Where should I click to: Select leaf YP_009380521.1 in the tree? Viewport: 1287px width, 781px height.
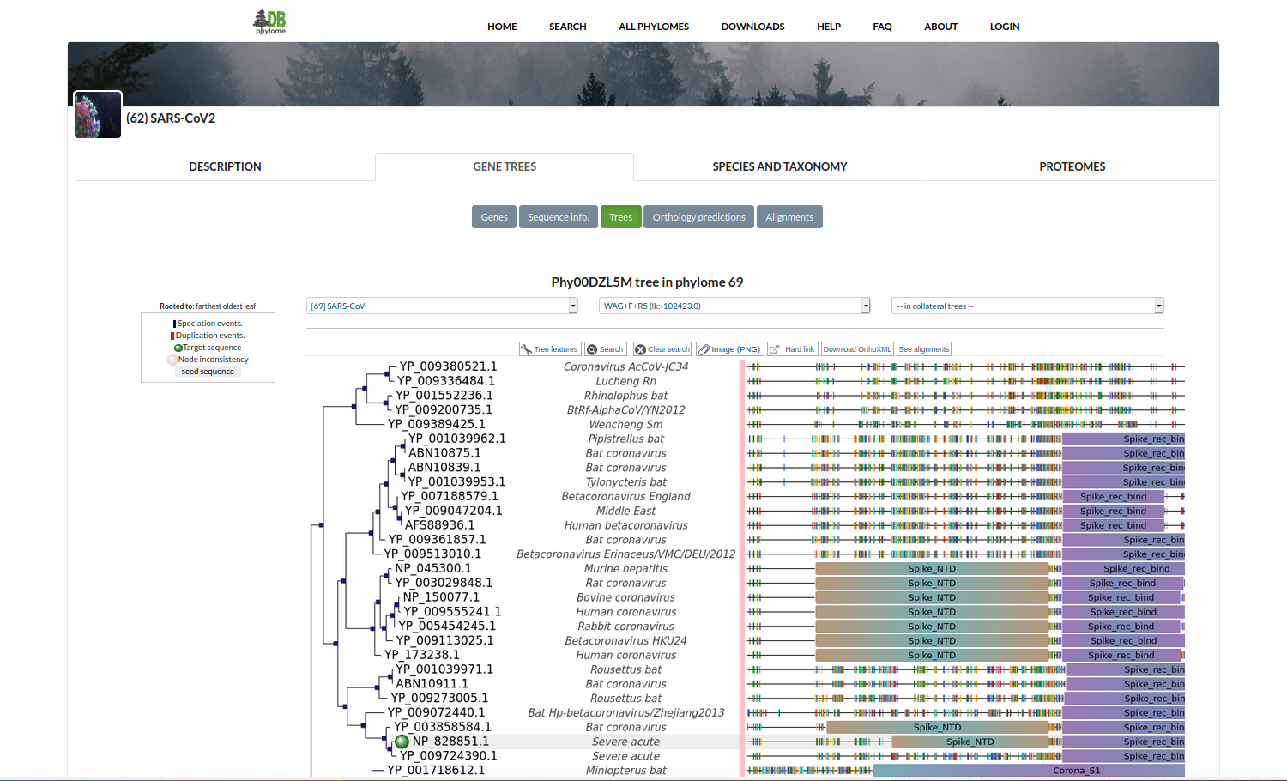click(448, 366)
